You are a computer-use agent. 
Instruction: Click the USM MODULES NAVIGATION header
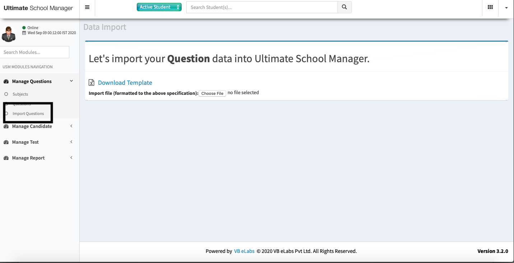pos(28,67)
